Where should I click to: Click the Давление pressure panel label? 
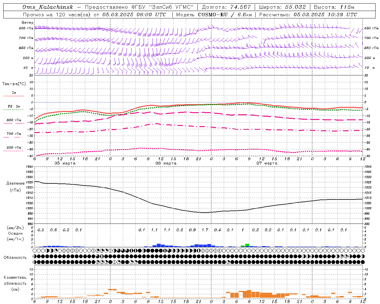15,183
